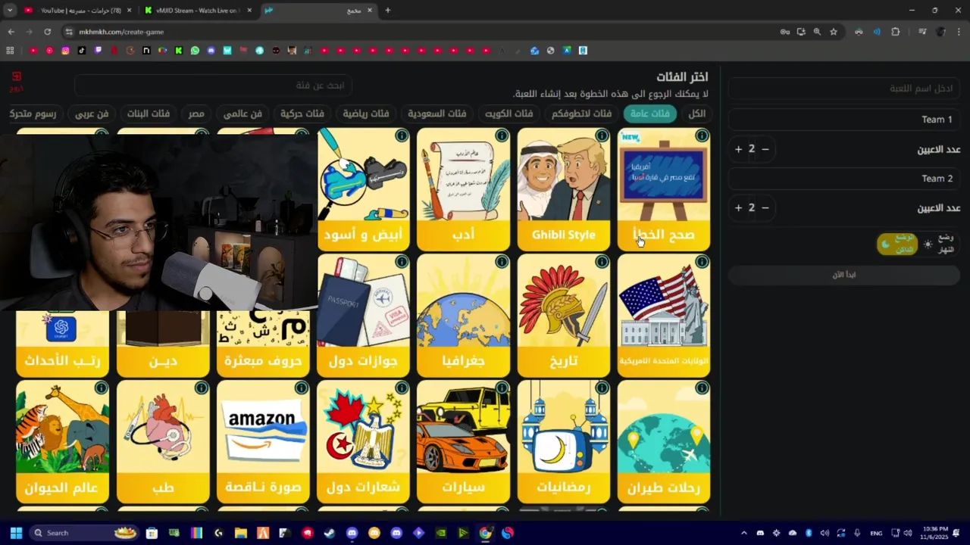Select the Ghibli Style category card

pyautogui.click(x=563, y=189)
